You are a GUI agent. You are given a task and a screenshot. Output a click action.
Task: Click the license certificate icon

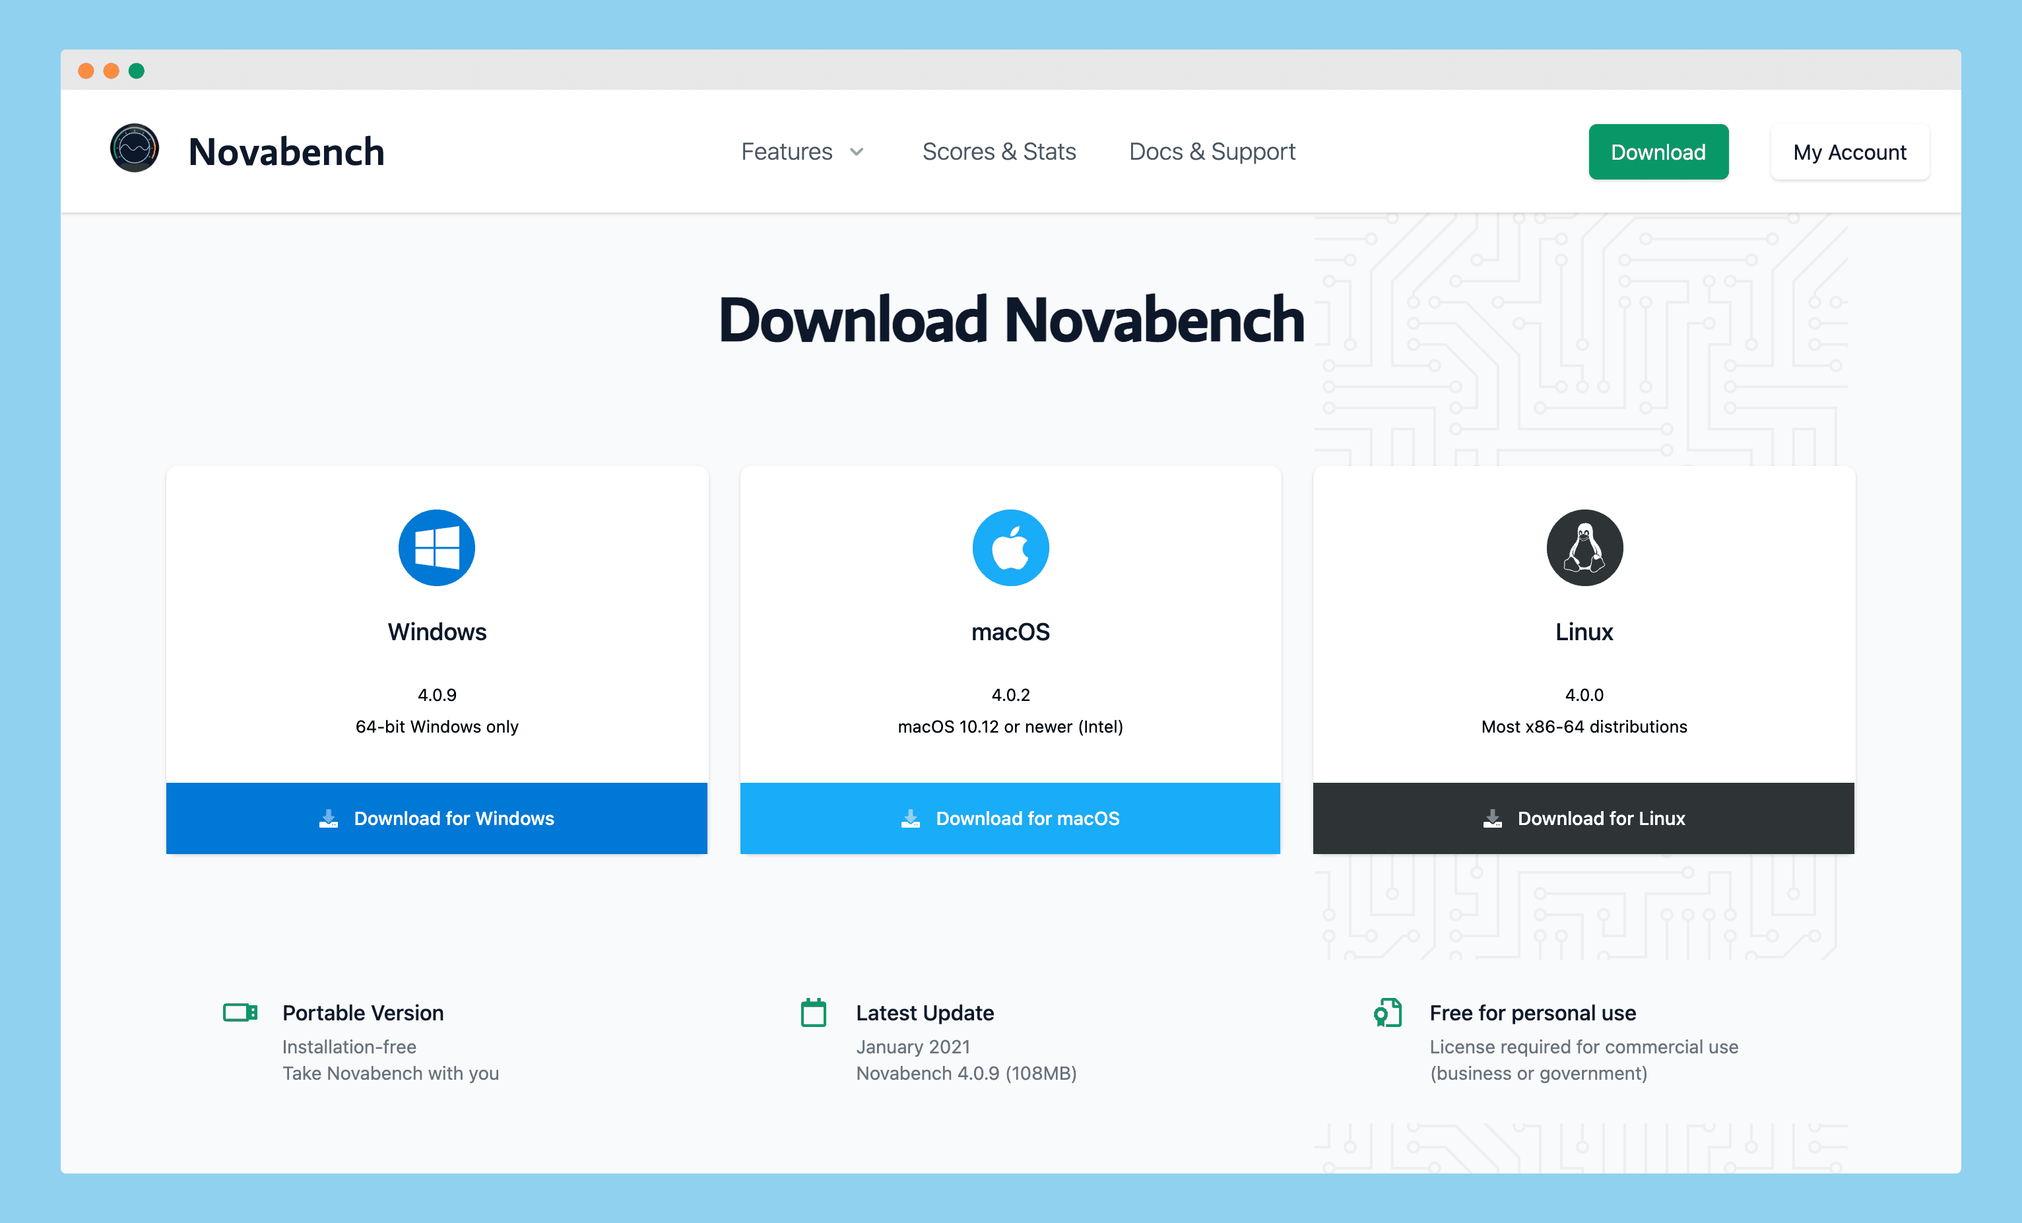pyautogui.click(x=1388, y=1012)
